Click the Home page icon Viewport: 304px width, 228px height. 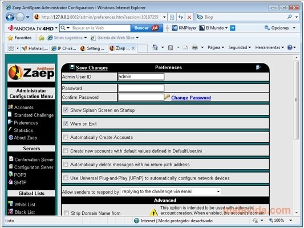click(x=155, y=47)
